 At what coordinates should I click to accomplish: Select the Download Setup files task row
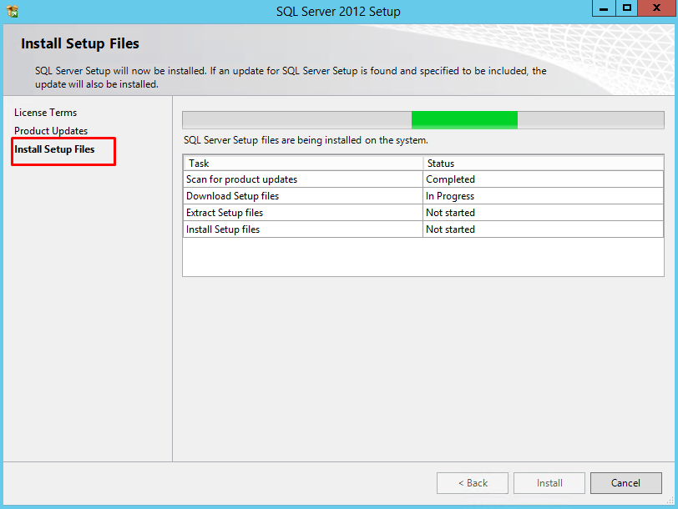tap(232, 196)
